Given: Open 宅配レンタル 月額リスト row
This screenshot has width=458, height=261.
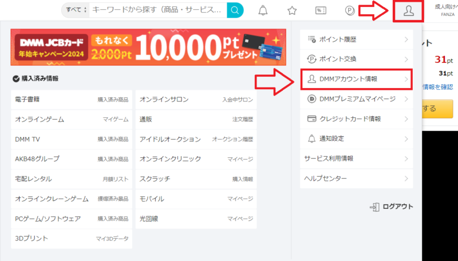Looking at the screenshot, I should tap(72, 179).
